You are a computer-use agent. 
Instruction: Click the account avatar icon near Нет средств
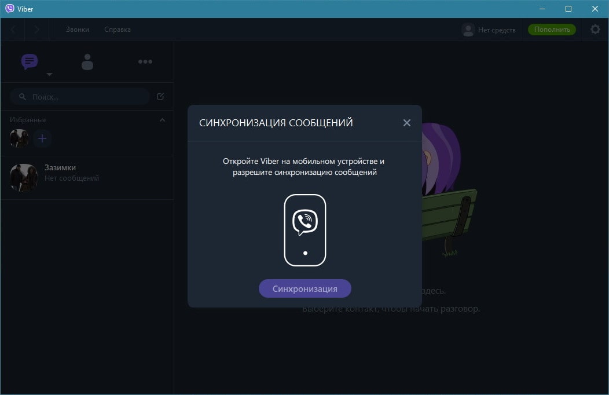pyautogui.click(x=468, y=30)
